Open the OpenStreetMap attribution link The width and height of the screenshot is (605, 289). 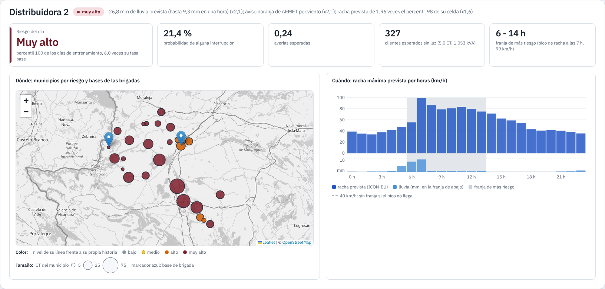click(297, 242)
